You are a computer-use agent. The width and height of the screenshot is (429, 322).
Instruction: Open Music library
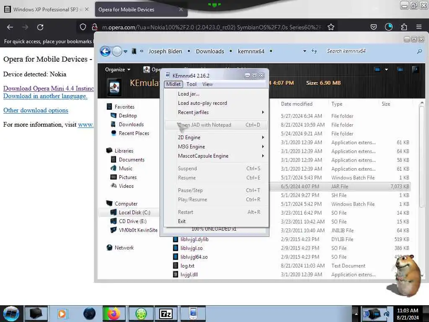coord(125,169)
